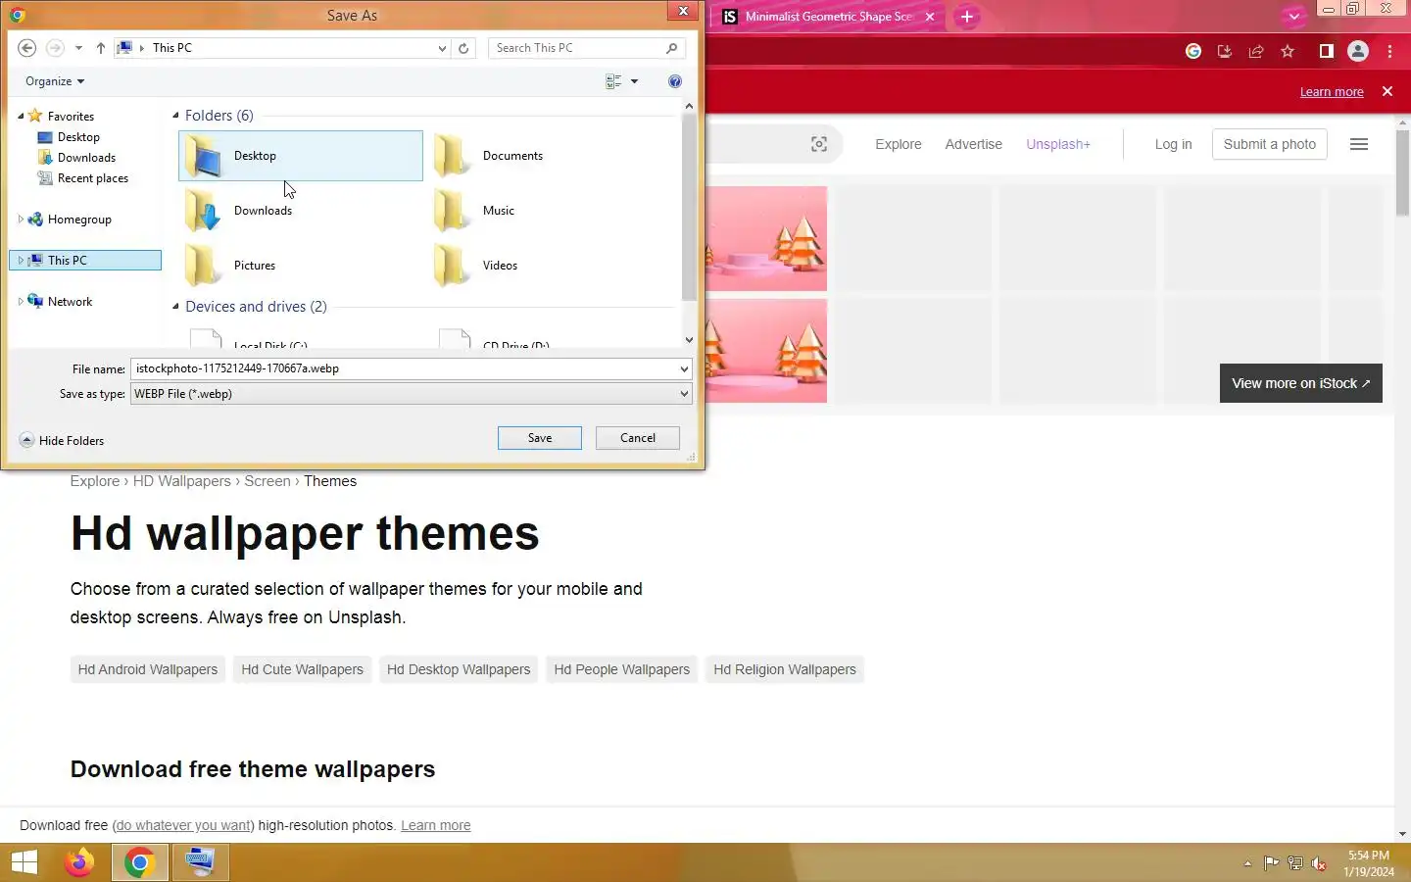Open the Organize menu
Image resolution: width=1411 pixels, height=882 pixels.
55,81
